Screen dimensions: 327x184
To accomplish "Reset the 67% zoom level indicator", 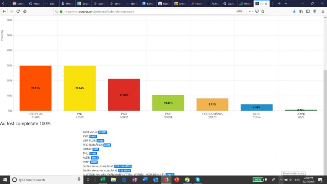I will click(x=240, y=11).
